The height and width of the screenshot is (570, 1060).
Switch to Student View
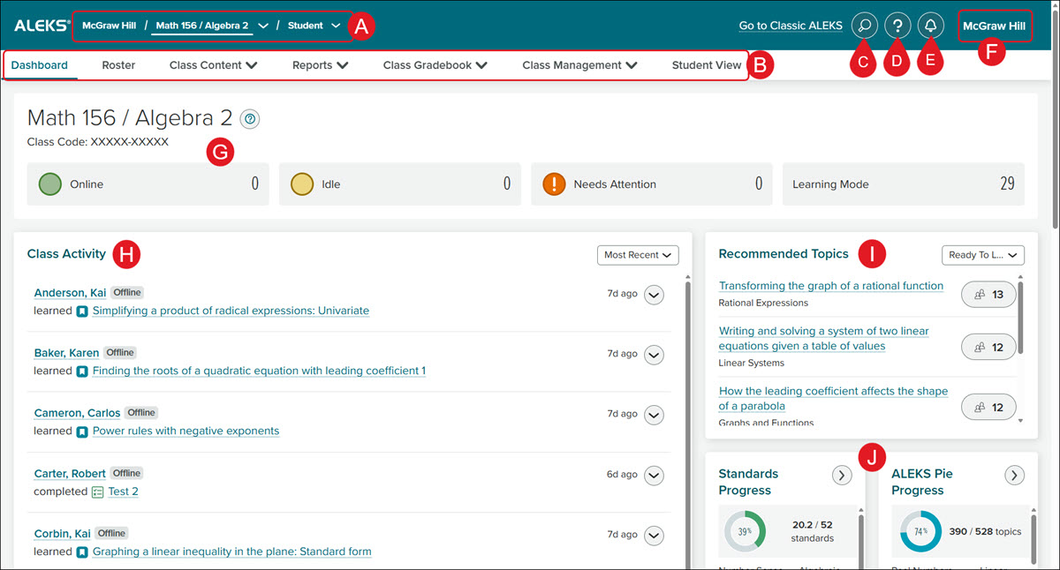coord(707,65)
